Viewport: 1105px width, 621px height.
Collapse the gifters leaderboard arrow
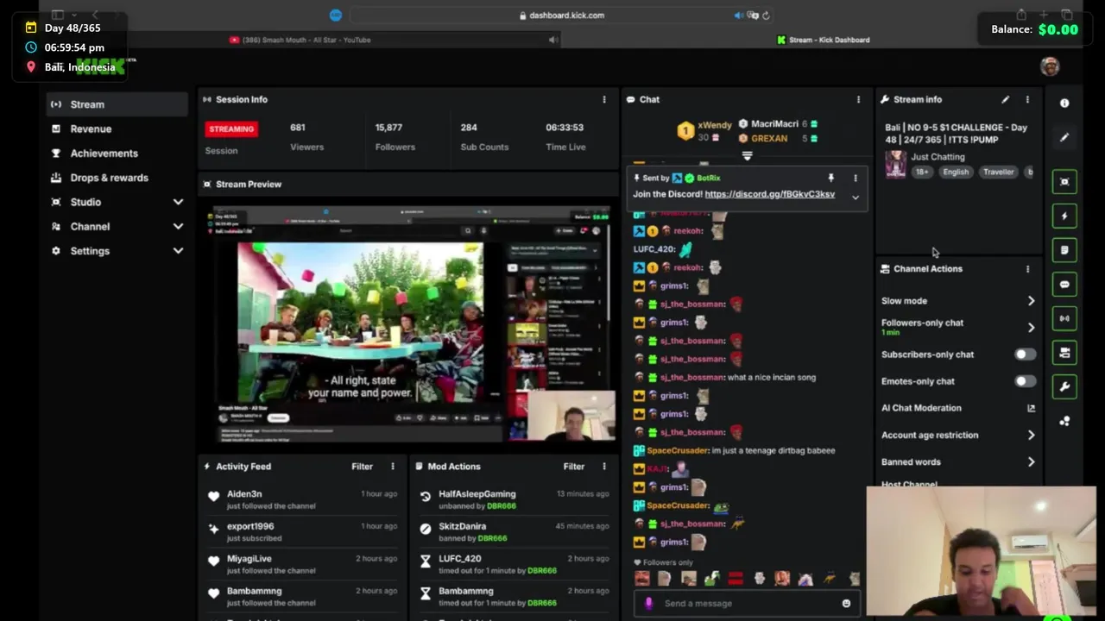(748, 156)
